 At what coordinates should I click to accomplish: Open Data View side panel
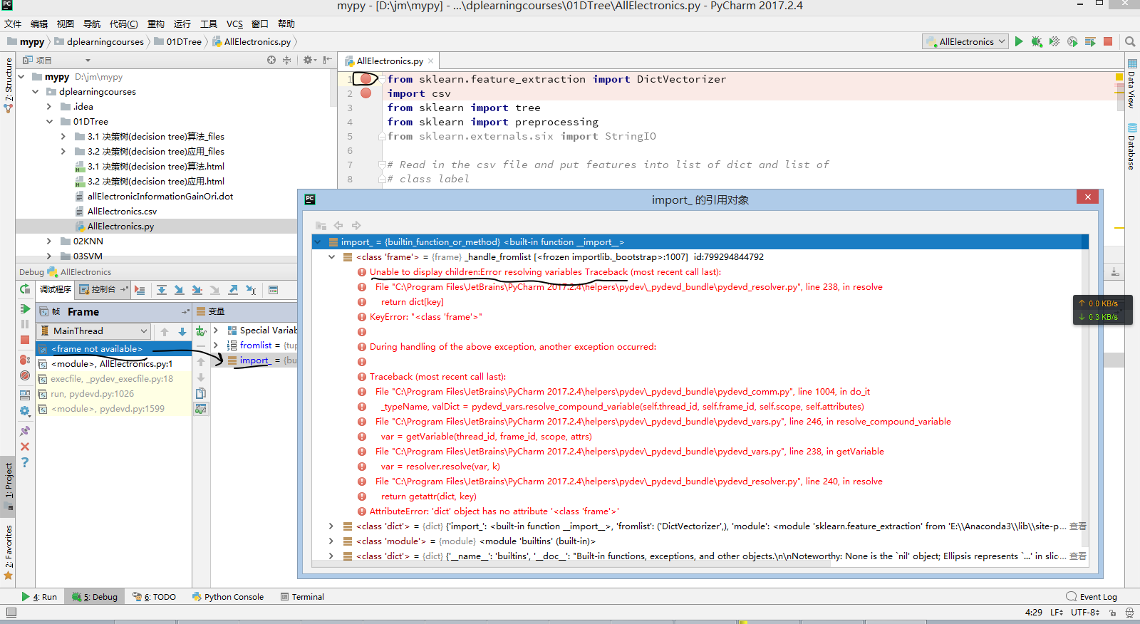[x=1131, y=84]
